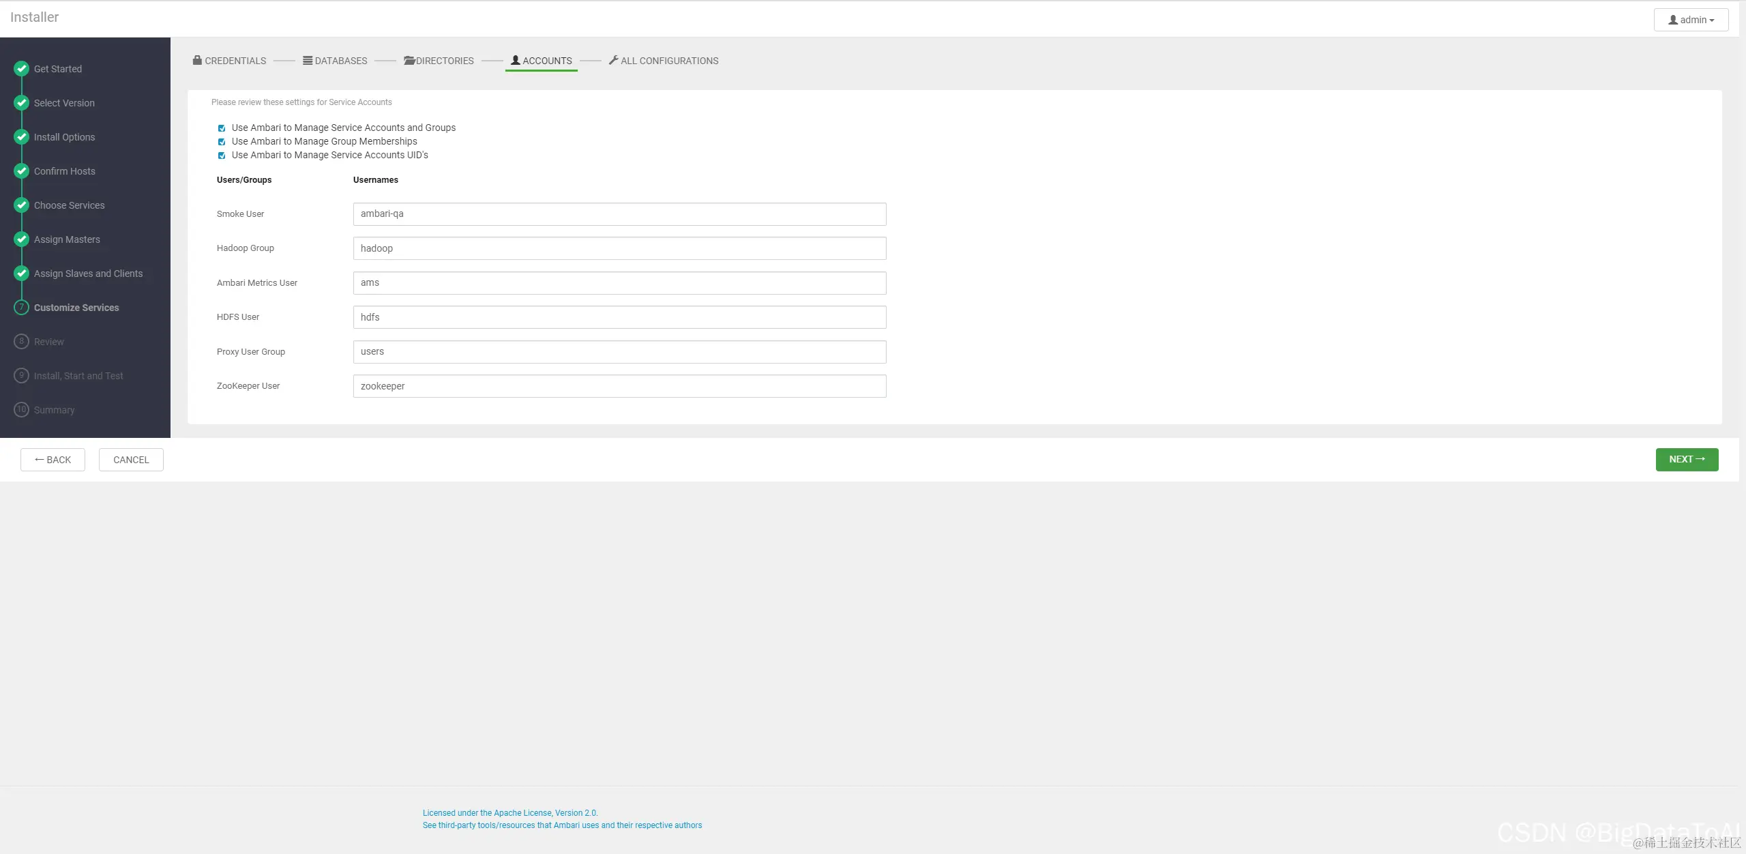Click the Get Started checkmark icon
Screen dimensions: 1746x854
pos(22,68)
